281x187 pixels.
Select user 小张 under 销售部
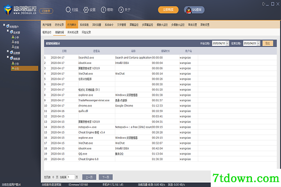coord(15,64)
